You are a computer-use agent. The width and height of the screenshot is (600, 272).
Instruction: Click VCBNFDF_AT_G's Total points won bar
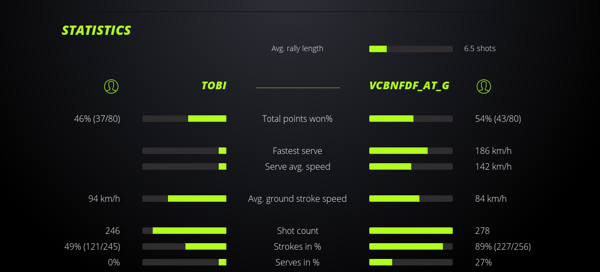pyautogui.click(x=411, y=119)
